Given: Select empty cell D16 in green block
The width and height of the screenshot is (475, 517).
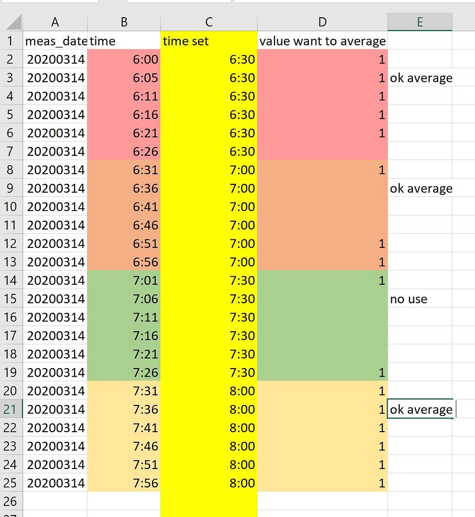Looking at the screenshot, I should [x=323, y=317].
